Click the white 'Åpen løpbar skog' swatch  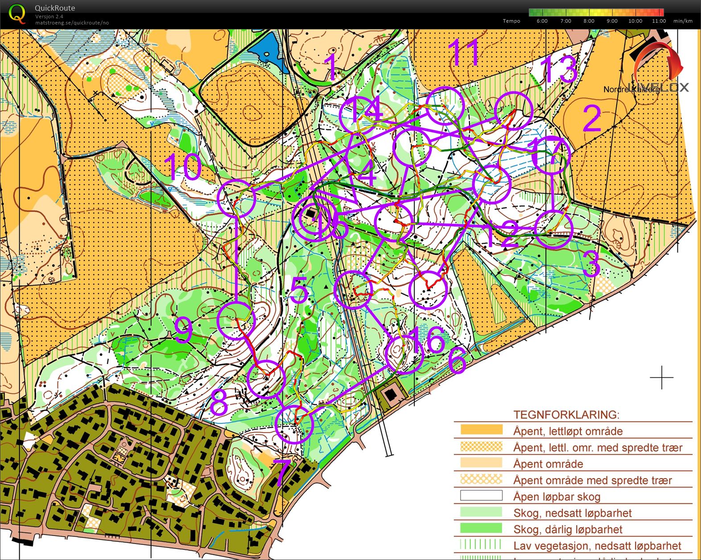tap(481, 495)
